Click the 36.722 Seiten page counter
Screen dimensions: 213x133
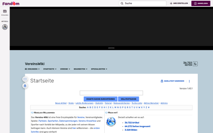(187, 63)
